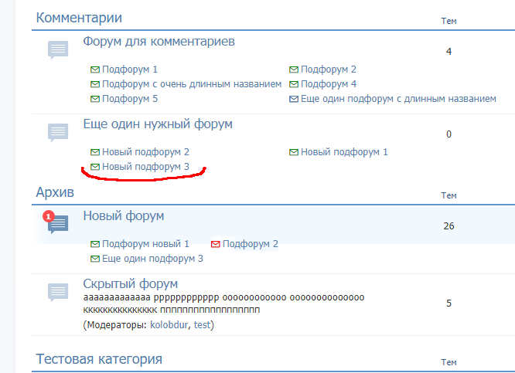Click topic count 5 for Скрытый форум
Screen dimensions: 515x373
[x=448, y=303]
